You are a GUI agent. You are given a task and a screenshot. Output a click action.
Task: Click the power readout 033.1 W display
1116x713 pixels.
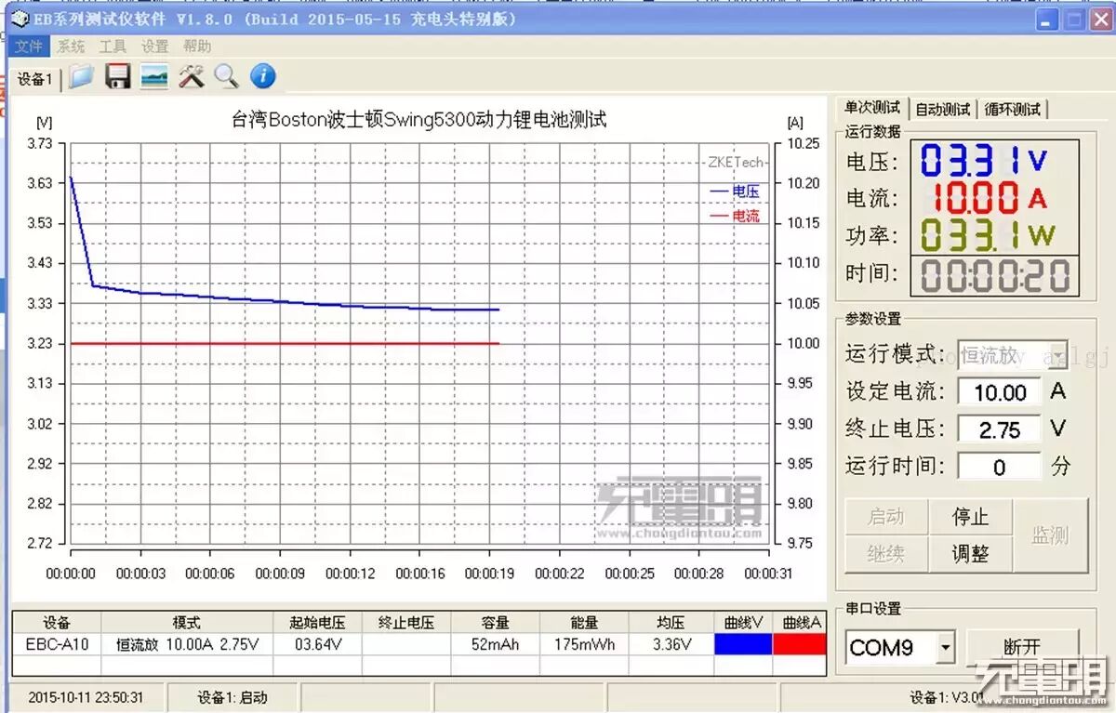click(x=988, y=235)
